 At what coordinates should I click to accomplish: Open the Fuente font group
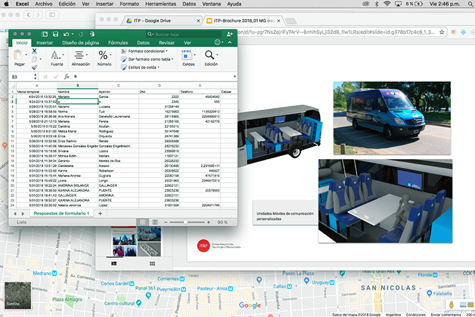tap(57, 58)
